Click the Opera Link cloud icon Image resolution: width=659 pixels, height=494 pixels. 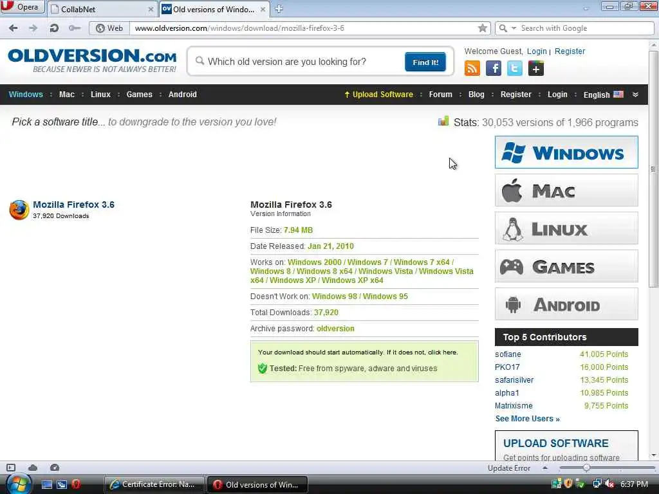click(33, 468)
